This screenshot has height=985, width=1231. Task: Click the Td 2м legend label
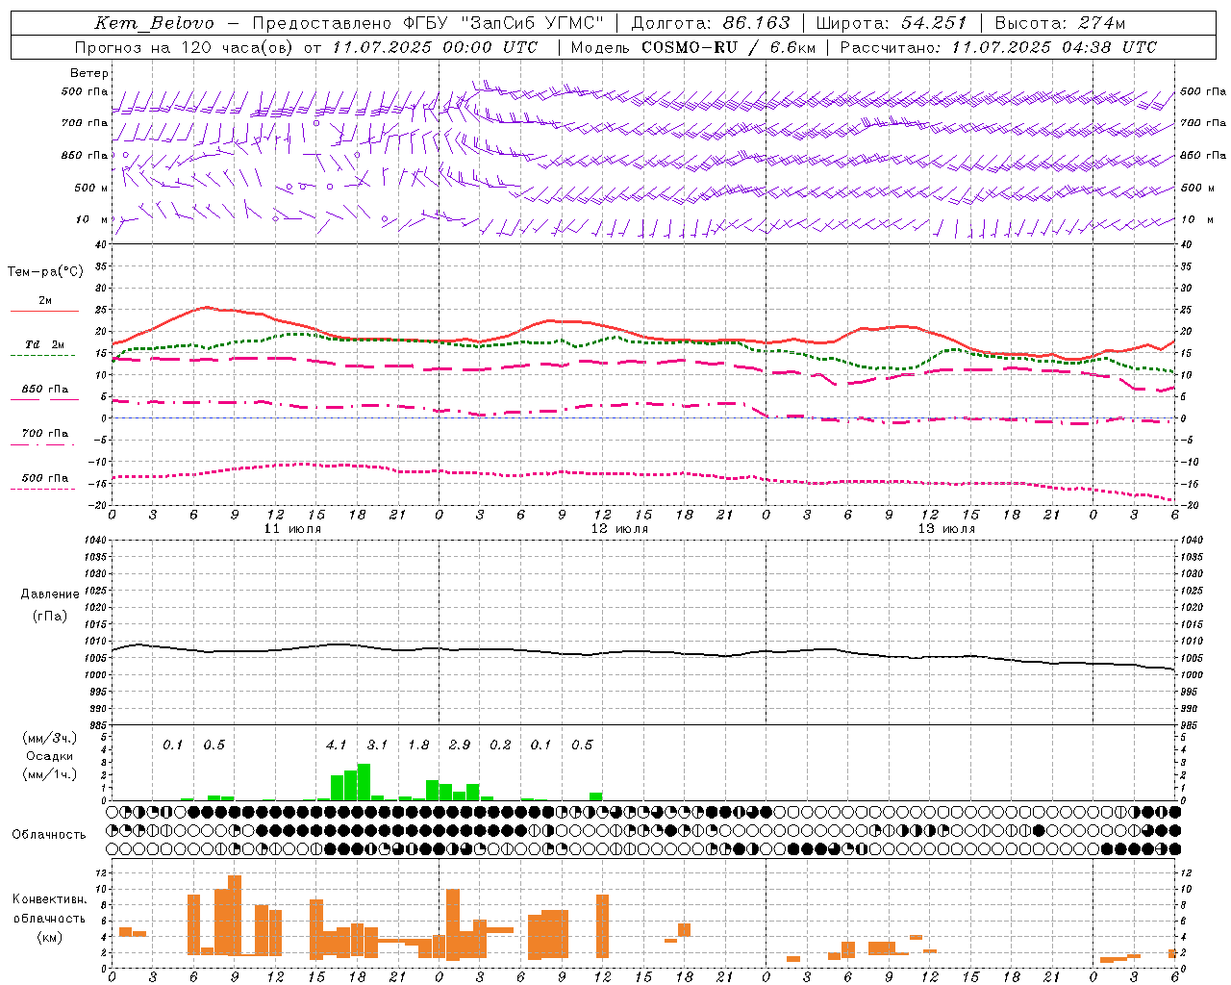(x=45, y=344)
